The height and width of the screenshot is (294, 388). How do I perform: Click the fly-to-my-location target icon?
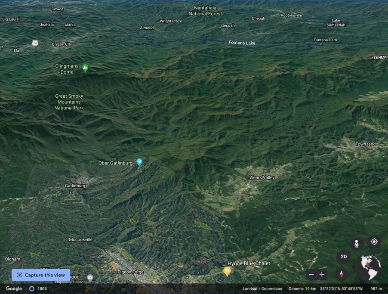click(374, 241)
